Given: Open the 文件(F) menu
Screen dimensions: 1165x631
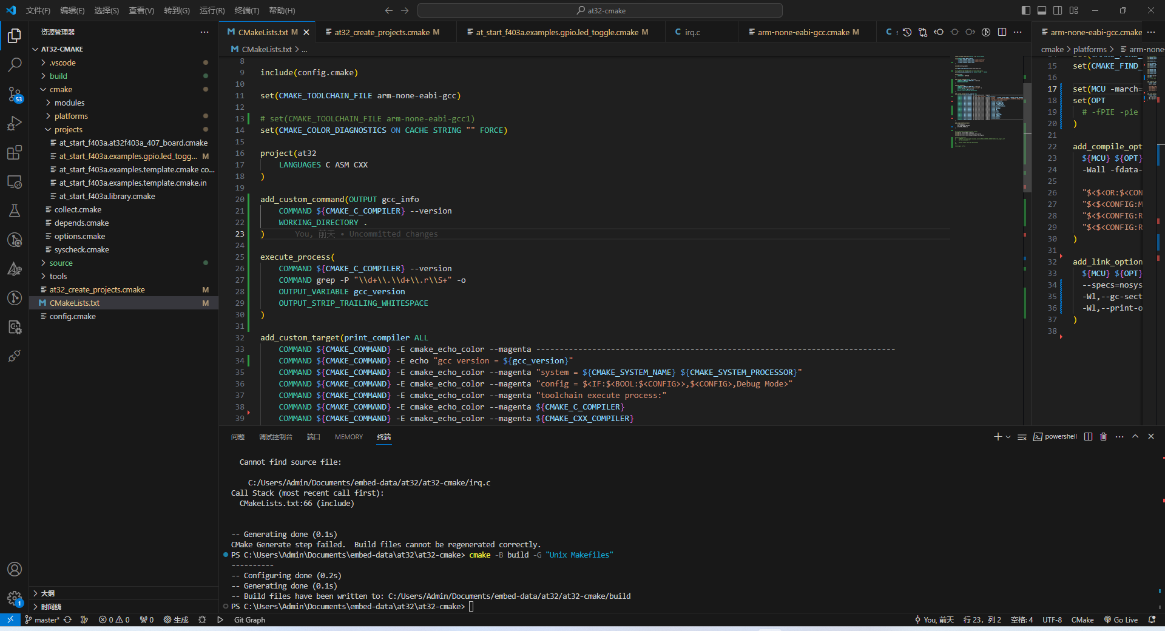Looking at the screenshot, I should click(38, 10).
